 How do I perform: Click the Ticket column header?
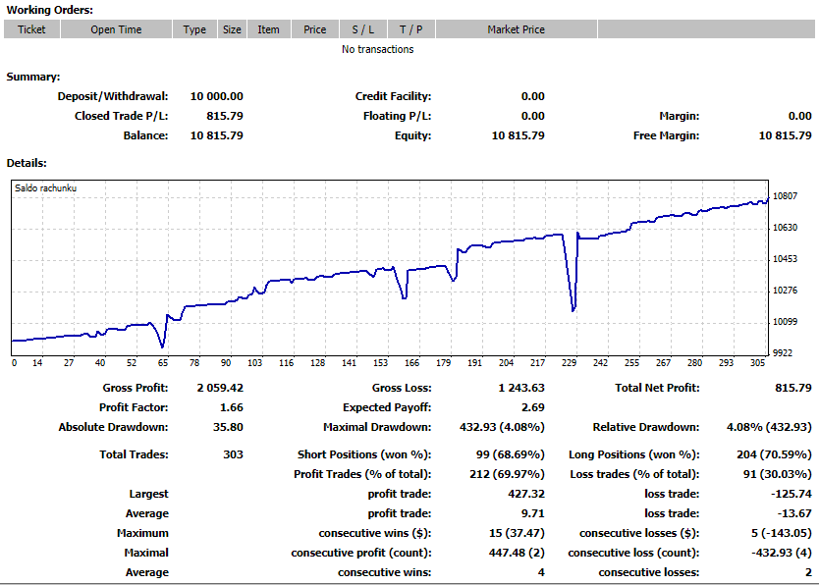pos(31,29)
